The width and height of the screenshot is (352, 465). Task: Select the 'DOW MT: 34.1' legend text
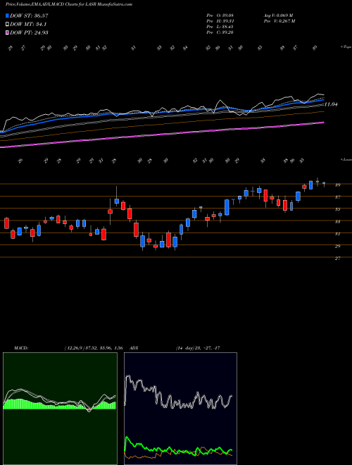tap(28, 25)
